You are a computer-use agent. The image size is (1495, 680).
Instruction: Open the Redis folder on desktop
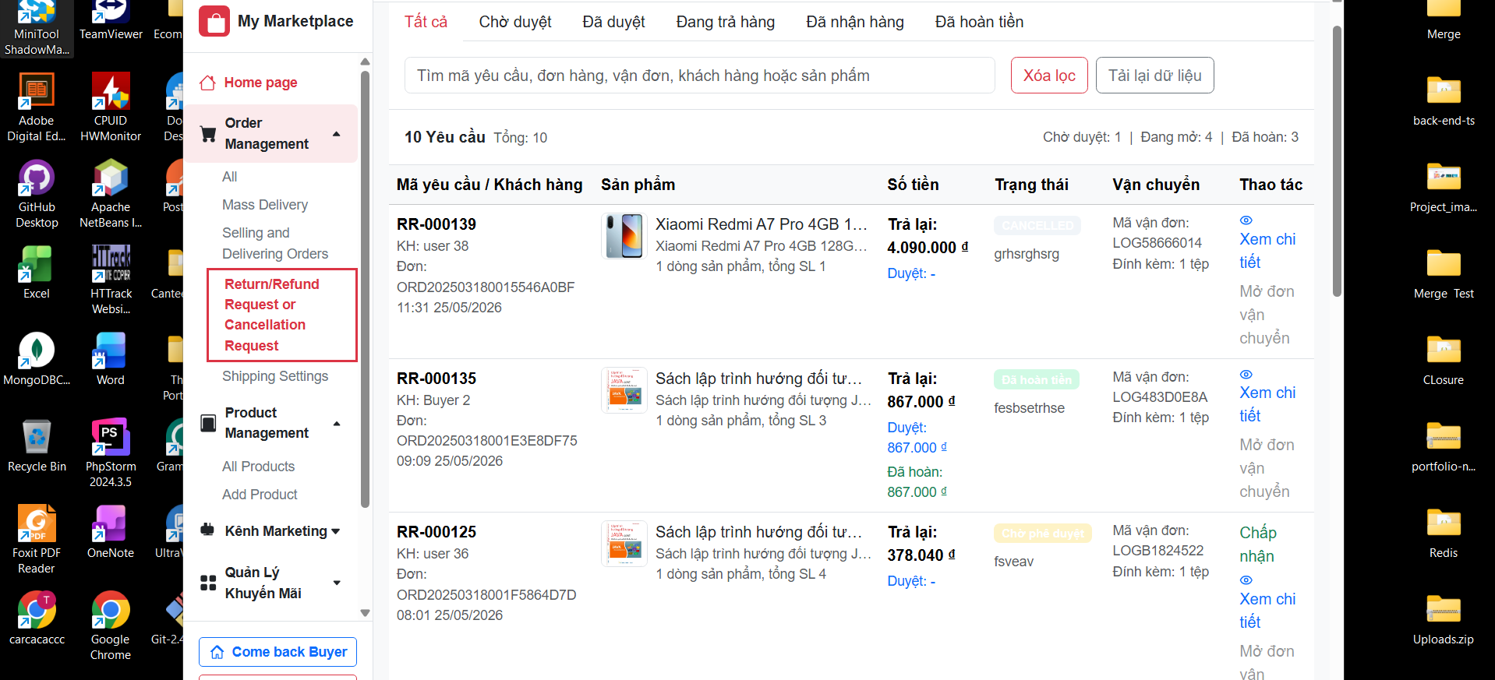1444,532
